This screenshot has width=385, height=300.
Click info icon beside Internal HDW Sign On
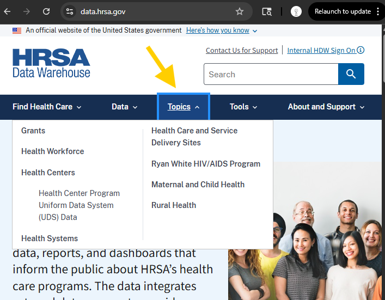click(360, 50)
